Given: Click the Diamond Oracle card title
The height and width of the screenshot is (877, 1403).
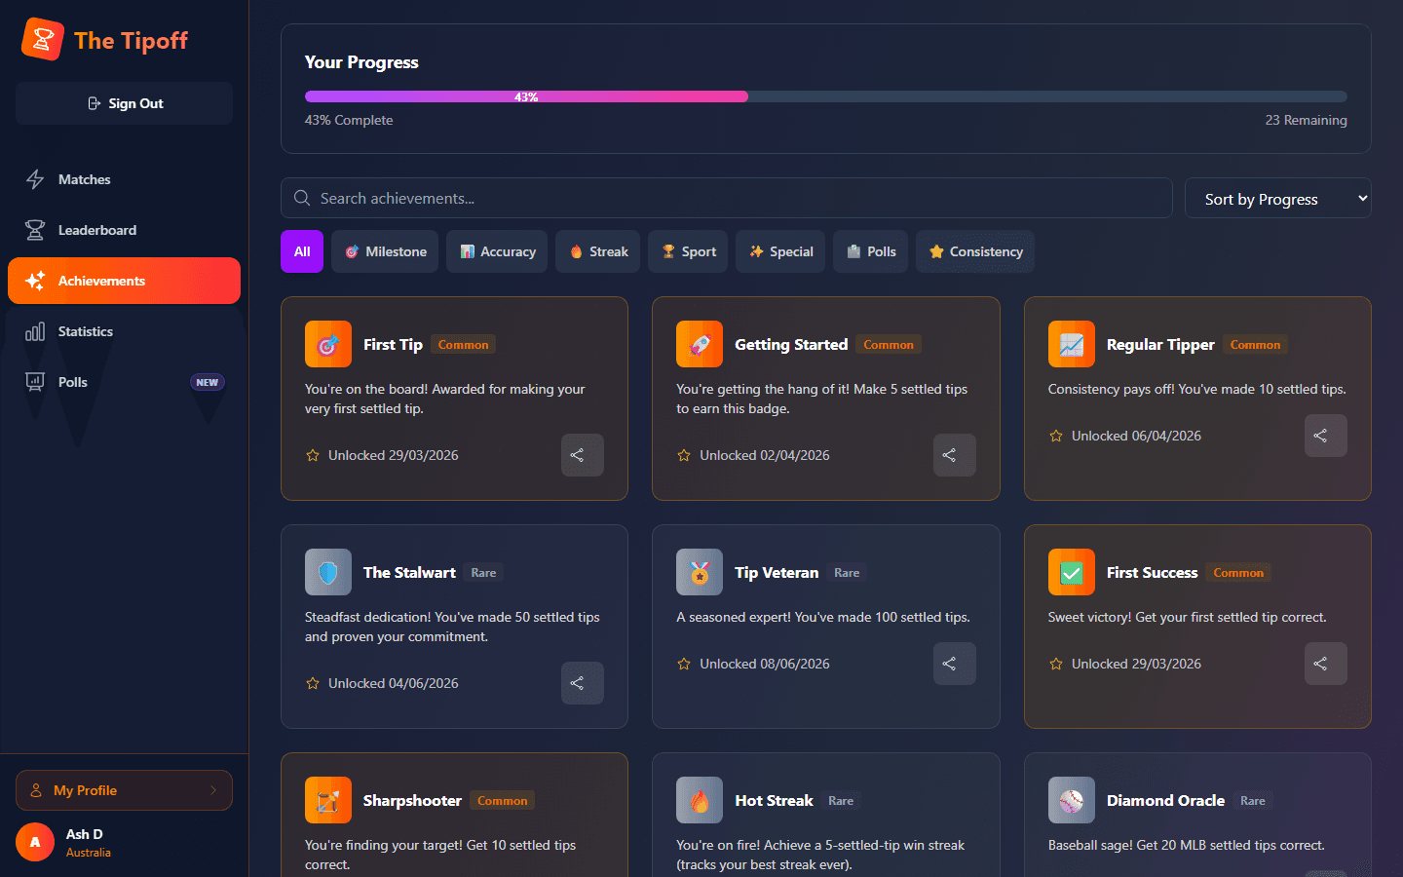Looking at the screenshot, I should (x=1165, y=800).
